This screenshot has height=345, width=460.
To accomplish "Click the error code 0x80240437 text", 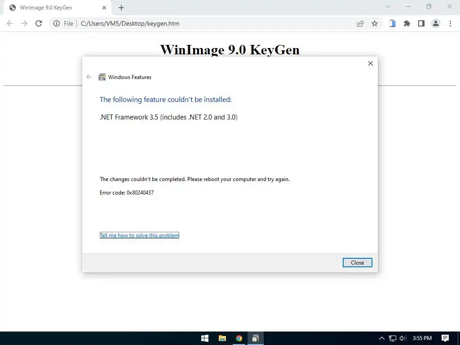I will point(127,193).
